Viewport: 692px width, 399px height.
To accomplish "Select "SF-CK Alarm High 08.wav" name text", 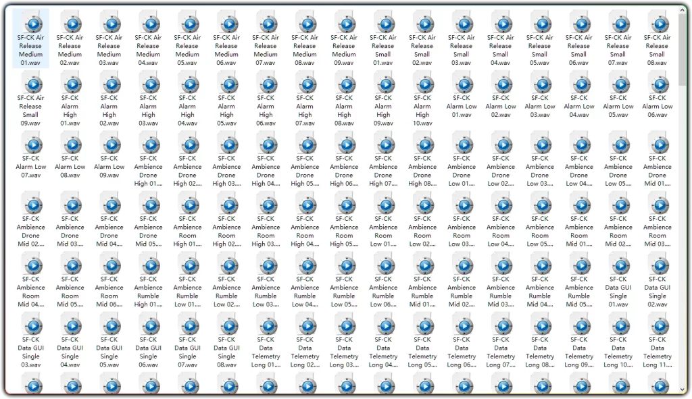I will point(344,111).
